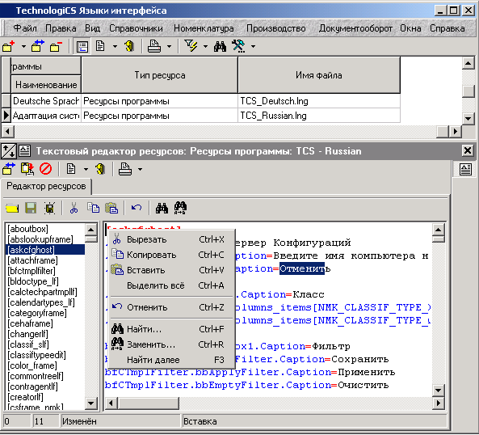This screenshot has width=479, height=435.
Task: Click the red Cancel circle icon
Action: [x=46, y=169]
